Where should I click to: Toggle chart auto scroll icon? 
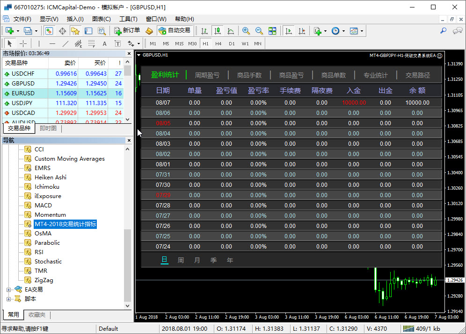289,31
